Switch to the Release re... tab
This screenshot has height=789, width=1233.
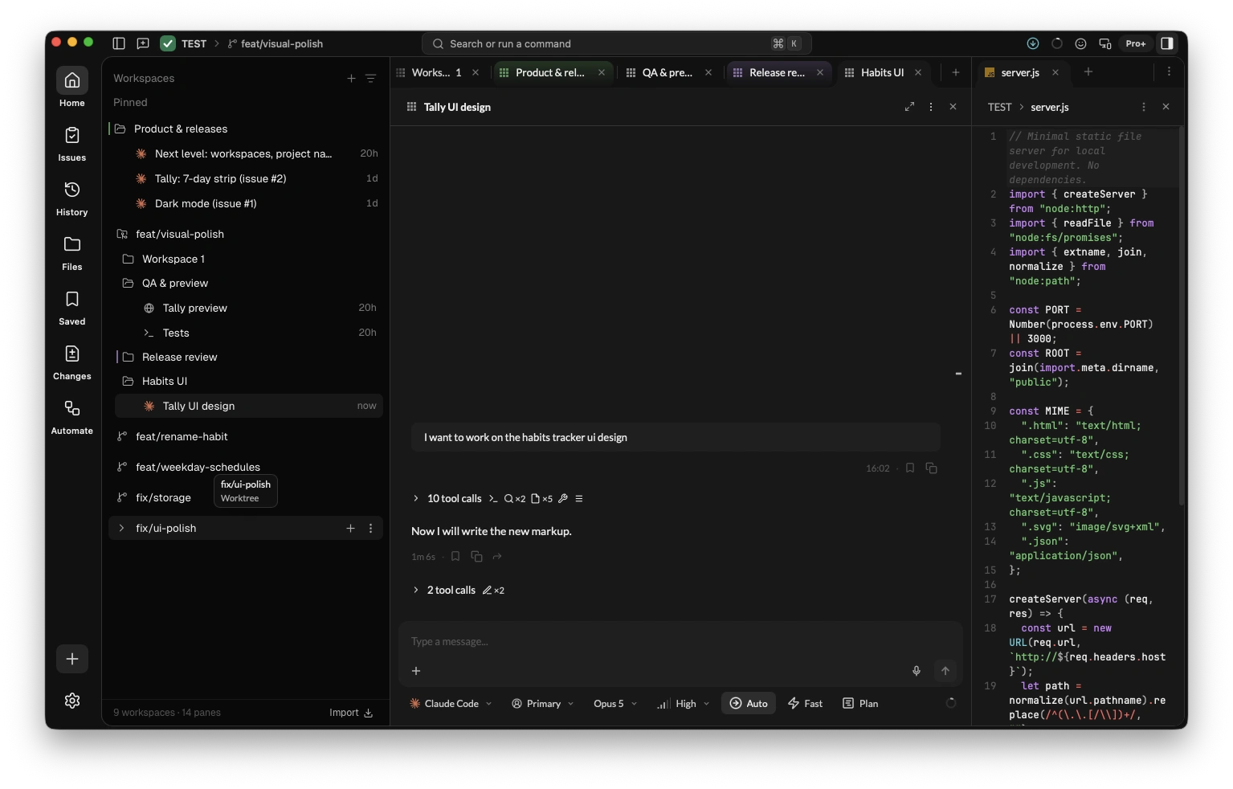click(778, 72)
